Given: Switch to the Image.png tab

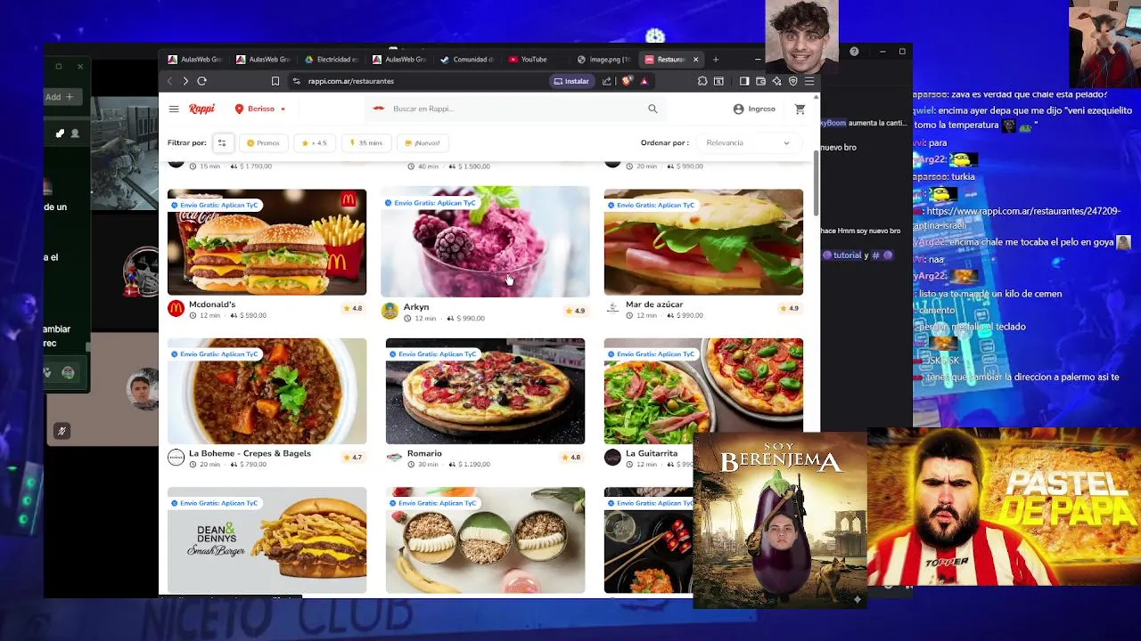Looking at the screenshot, I should (x=603, y=60).
